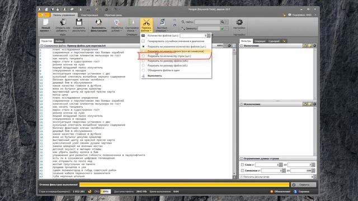The image size is (358, 201).
Task: Select Разрезать на указанное количество файлов option
Action: (x=143, y=46)
